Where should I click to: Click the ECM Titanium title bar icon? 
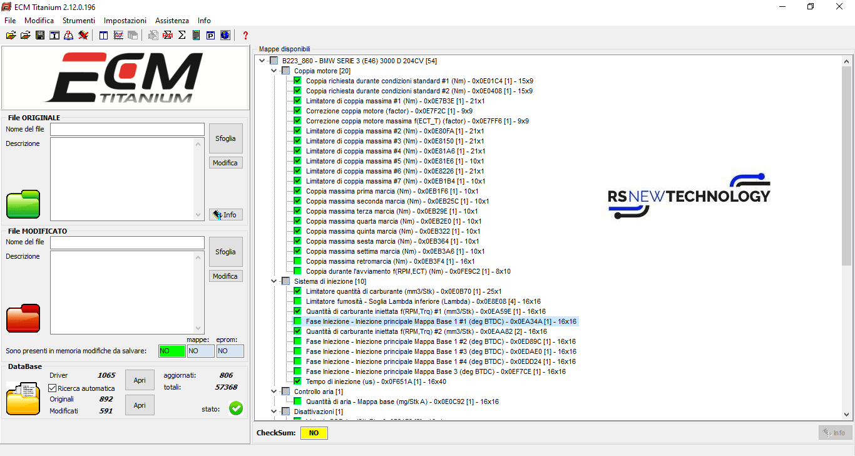[x=7, y=6]
